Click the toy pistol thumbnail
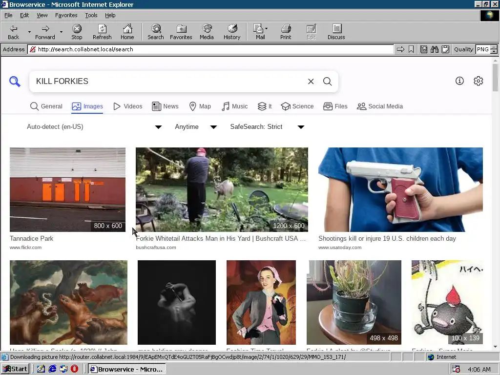This screenshot has height=375, width=500. coord(400,189)
